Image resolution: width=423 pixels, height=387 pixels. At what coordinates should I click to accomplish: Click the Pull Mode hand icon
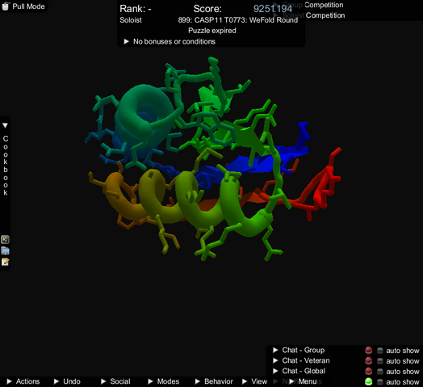[6, 6]
